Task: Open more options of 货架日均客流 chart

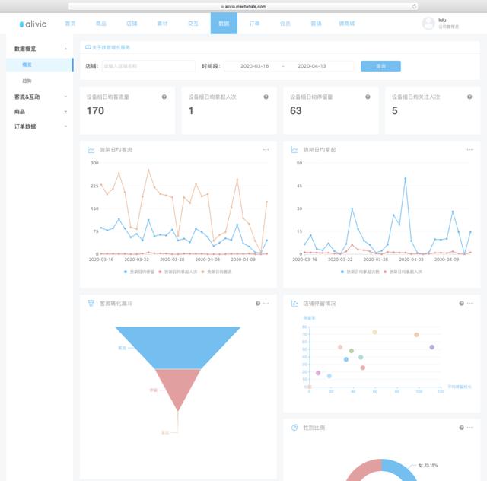Action: click(266, 150)
